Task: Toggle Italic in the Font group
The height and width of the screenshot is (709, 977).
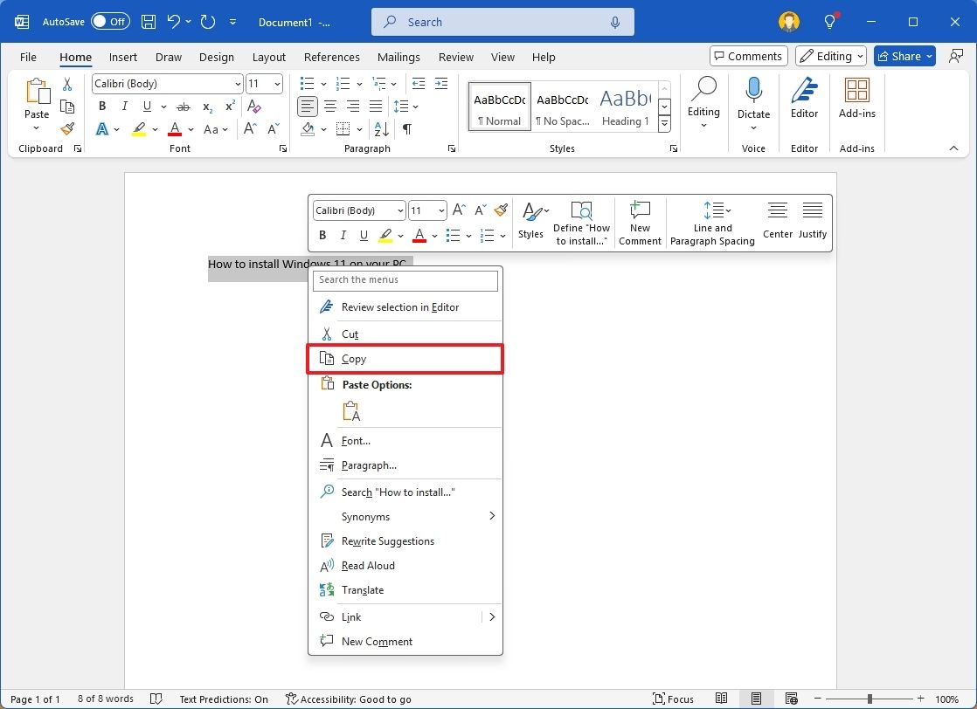Action: coord(124,106)
